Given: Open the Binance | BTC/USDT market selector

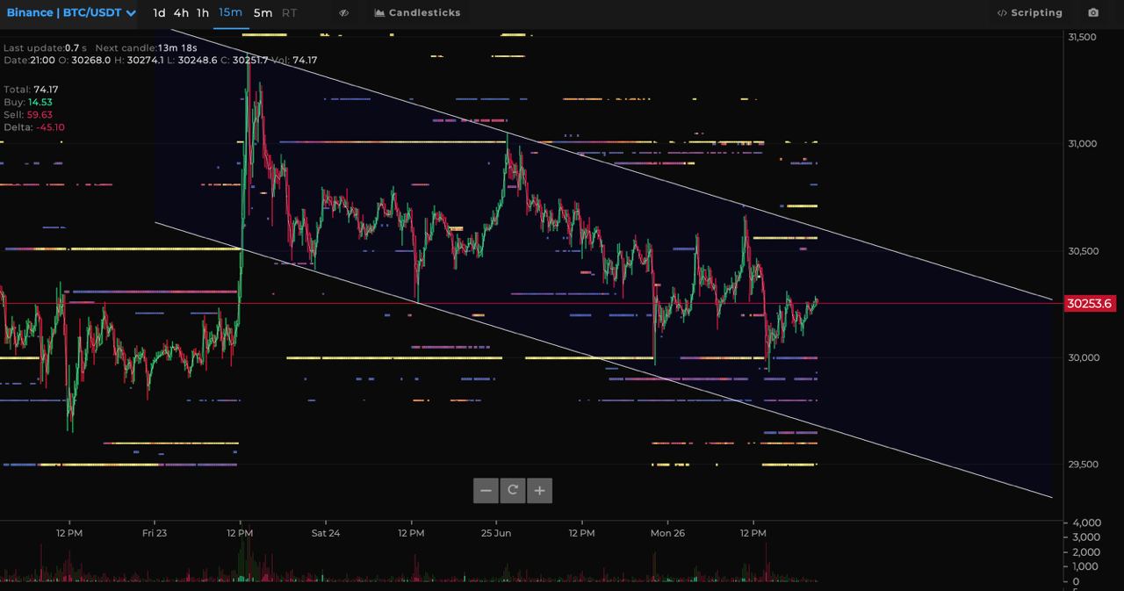Looking at the screenshot, I should pos(71,12).
